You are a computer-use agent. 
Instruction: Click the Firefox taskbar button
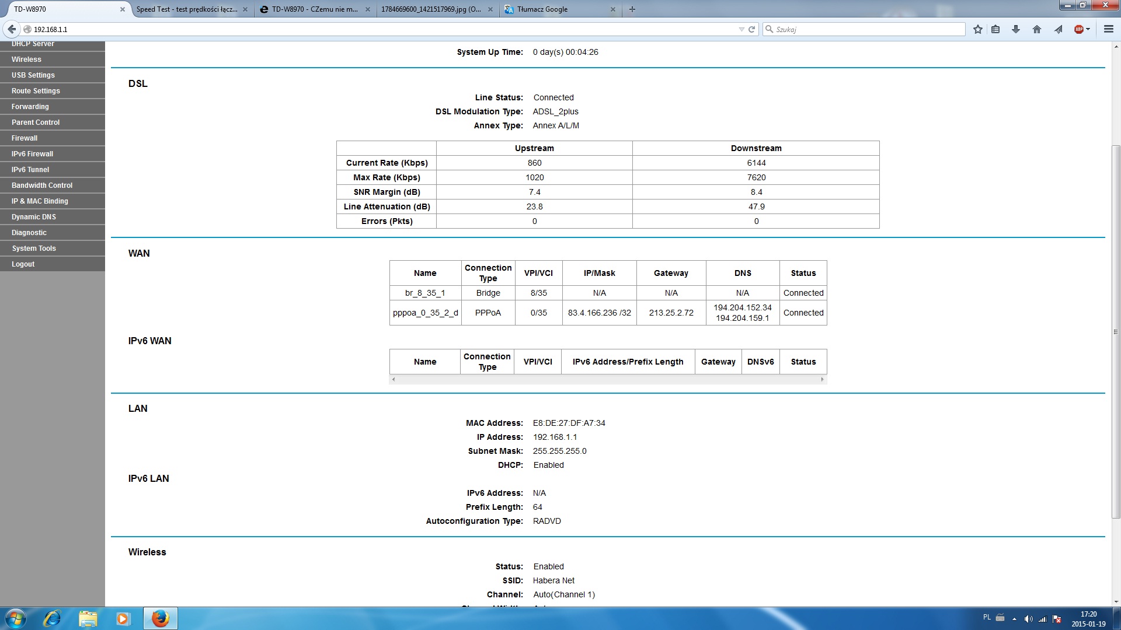coord(161,618)
